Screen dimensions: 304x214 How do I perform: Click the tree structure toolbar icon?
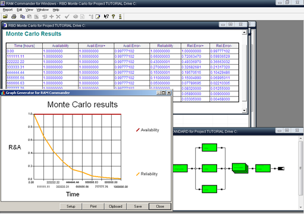tap(91, 17)
